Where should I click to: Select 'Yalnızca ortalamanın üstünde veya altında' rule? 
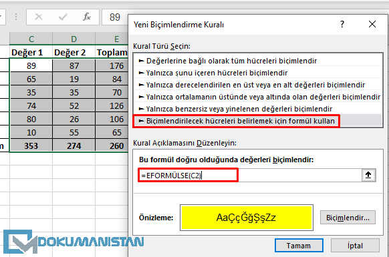pyautogui.click(x=258, y=97)
